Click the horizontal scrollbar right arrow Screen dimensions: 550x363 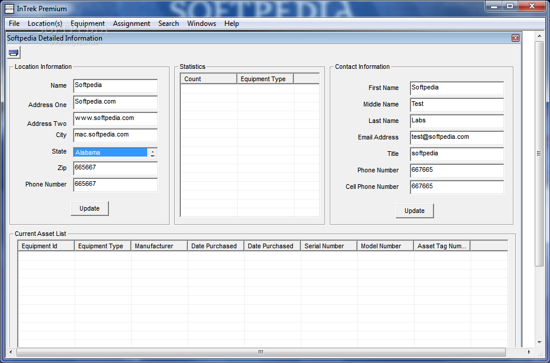(529, 352)
